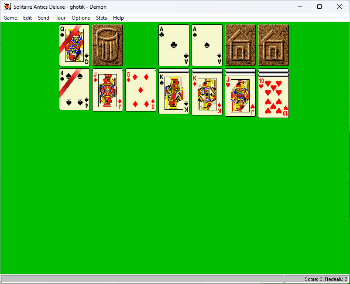Image resolution: width=350 pixels, height=284 pixels.
Task: Open the Tour menu
Action: click(61, 18)
